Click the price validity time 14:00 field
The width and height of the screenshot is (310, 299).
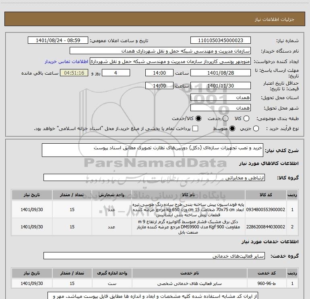(159, 86)
